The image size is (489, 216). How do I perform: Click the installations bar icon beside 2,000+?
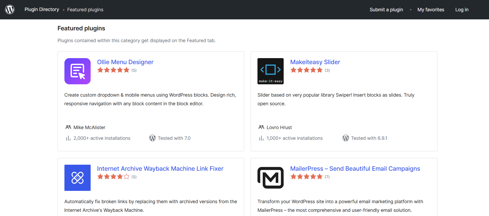click(68, 138)
